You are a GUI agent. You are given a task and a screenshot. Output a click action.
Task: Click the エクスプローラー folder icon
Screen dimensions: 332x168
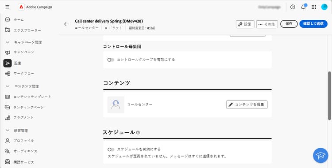click(x=8, y=30)
